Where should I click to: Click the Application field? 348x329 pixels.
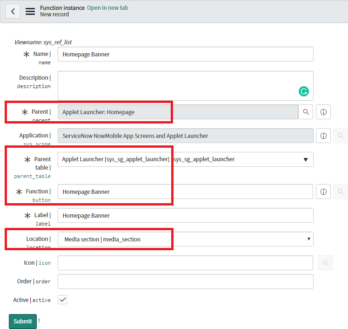click(x=186, y=136)
